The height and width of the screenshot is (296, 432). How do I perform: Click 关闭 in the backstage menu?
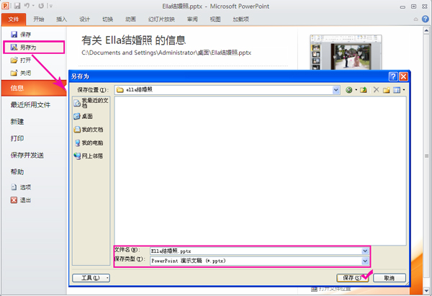[x=21, y=73]
